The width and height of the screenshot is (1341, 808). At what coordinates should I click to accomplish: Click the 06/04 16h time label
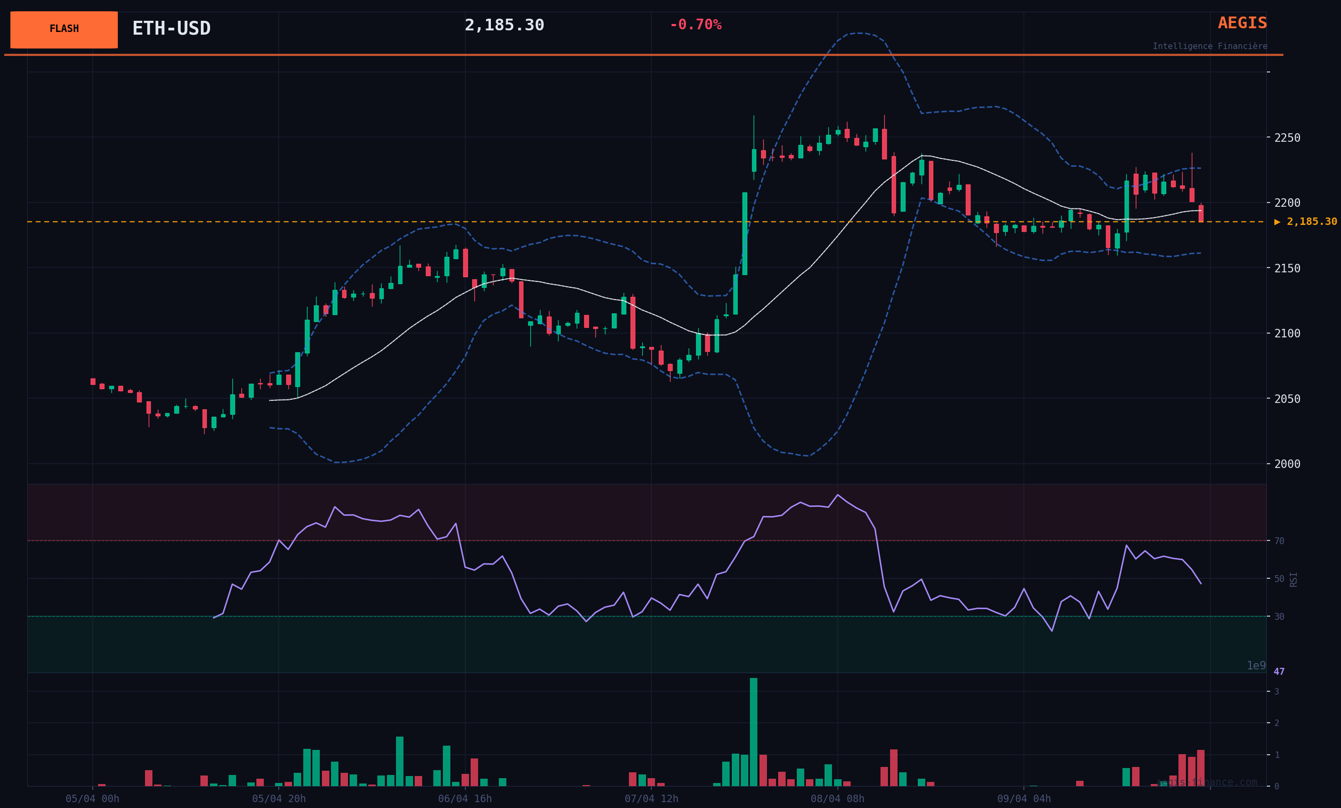(x=465, y=799)
